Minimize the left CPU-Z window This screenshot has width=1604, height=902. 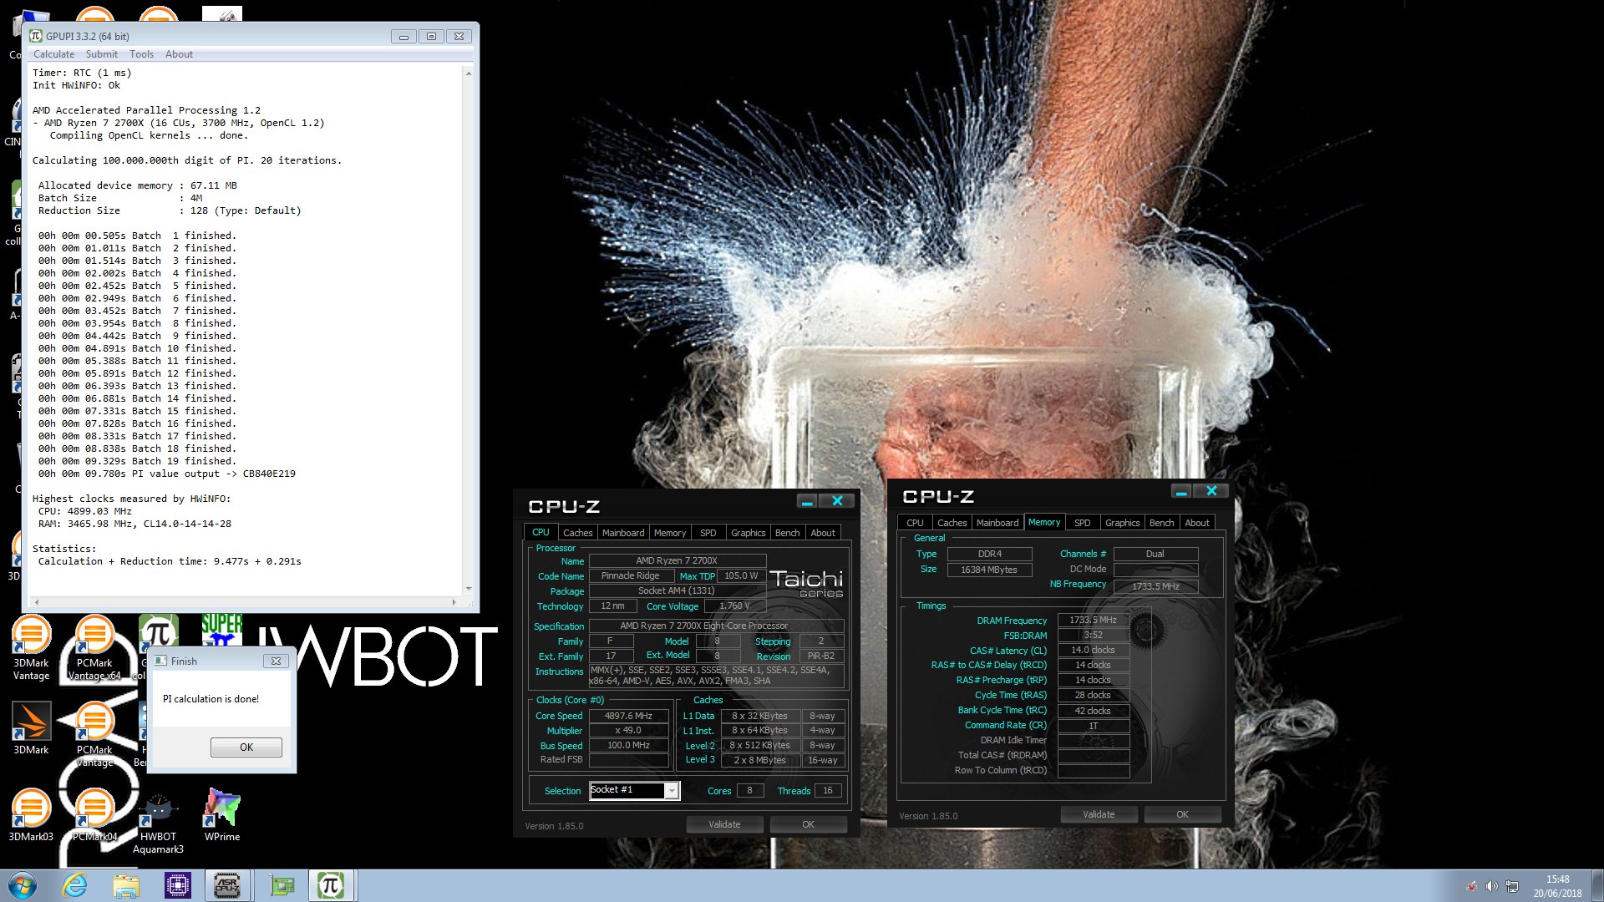(x=806, y=501)
